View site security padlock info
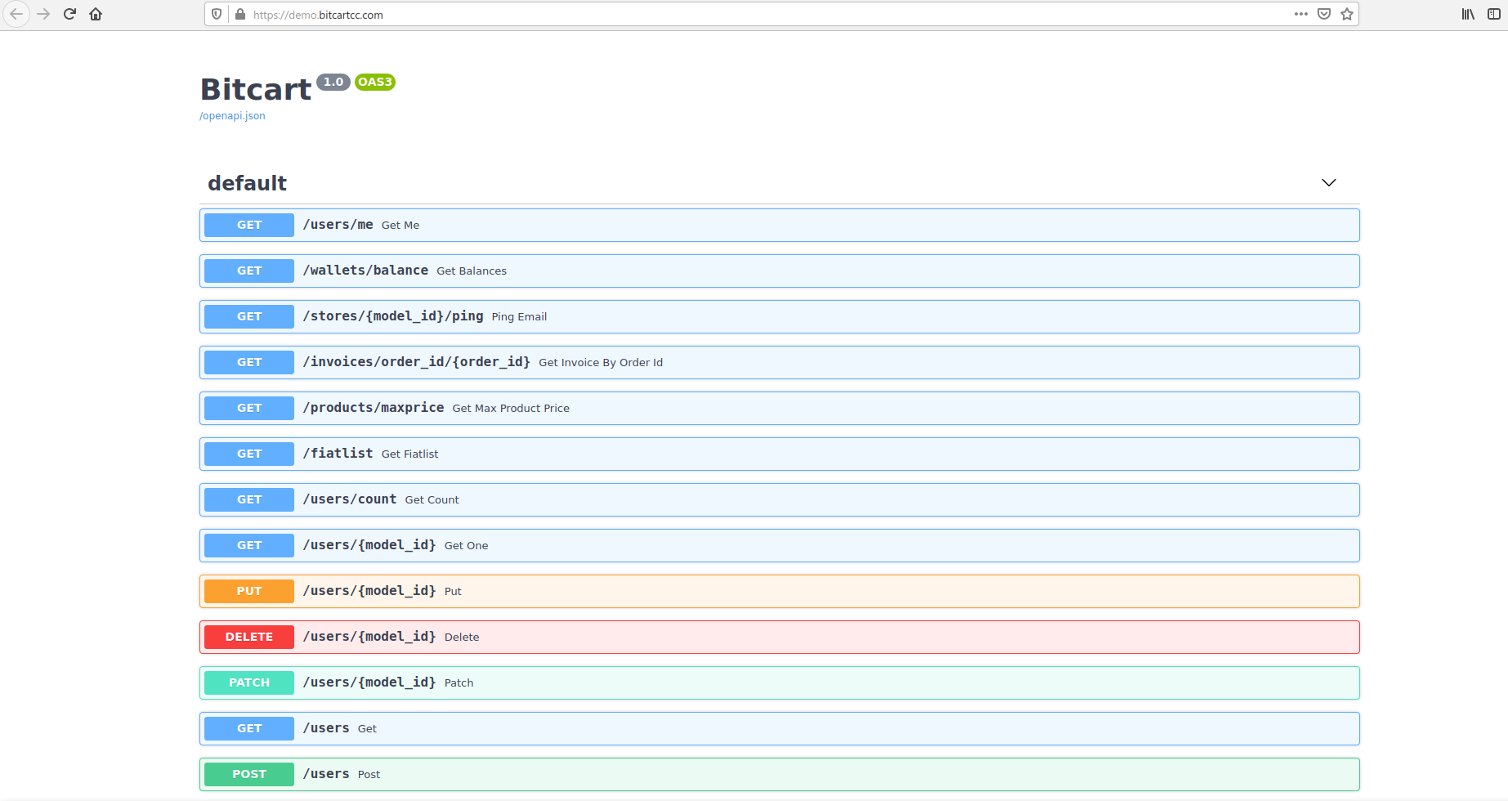This screenshot has height=801, width=1508. 240,14
